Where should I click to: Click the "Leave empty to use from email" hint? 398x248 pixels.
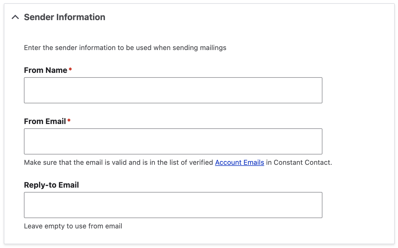coord(73,226)
